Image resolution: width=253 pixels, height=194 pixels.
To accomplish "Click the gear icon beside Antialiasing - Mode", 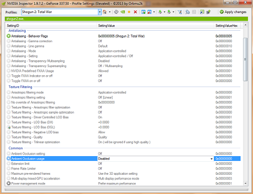I will pyautogui.click(x=8, y=51).
